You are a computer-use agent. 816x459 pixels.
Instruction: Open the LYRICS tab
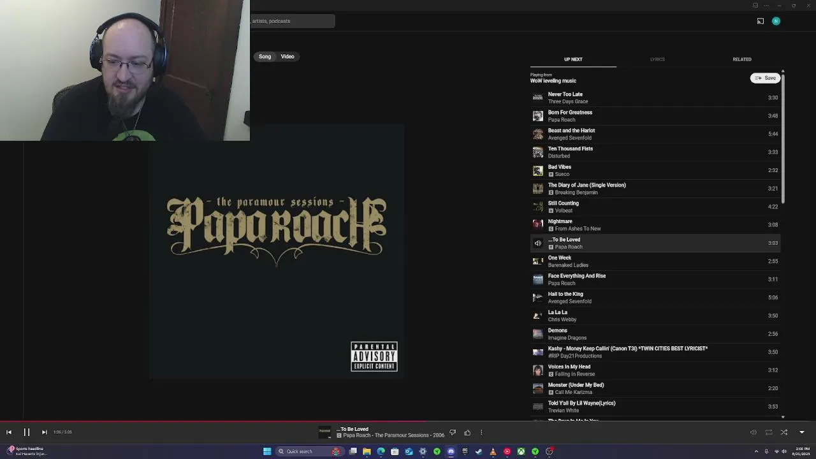[x=657, y=59]
